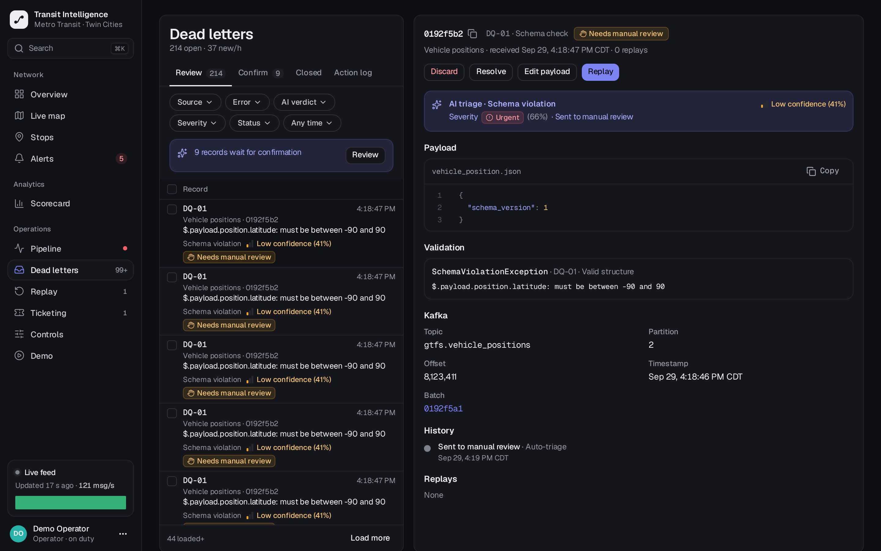Click the Transit Intelligence logo icon
Viewport: 881px width, 551px height.
point(19,19)
